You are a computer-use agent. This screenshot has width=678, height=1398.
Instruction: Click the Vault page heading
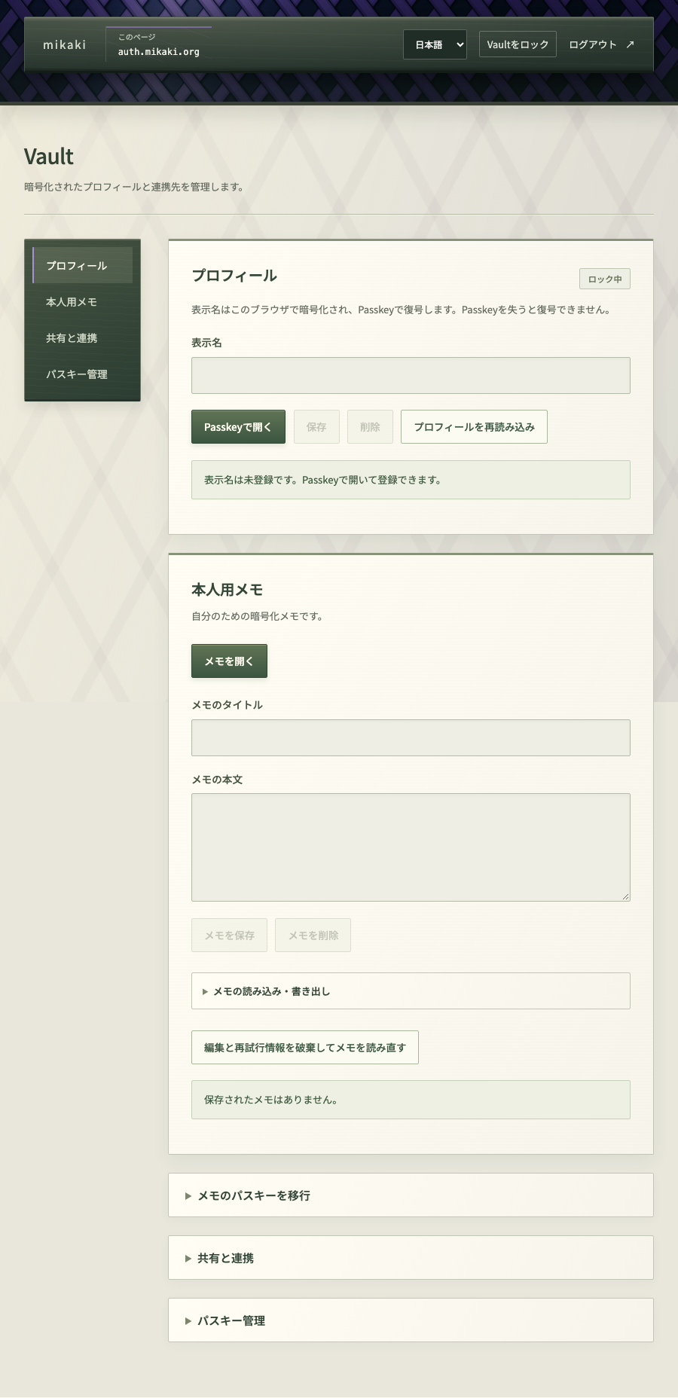coord(49,157)
